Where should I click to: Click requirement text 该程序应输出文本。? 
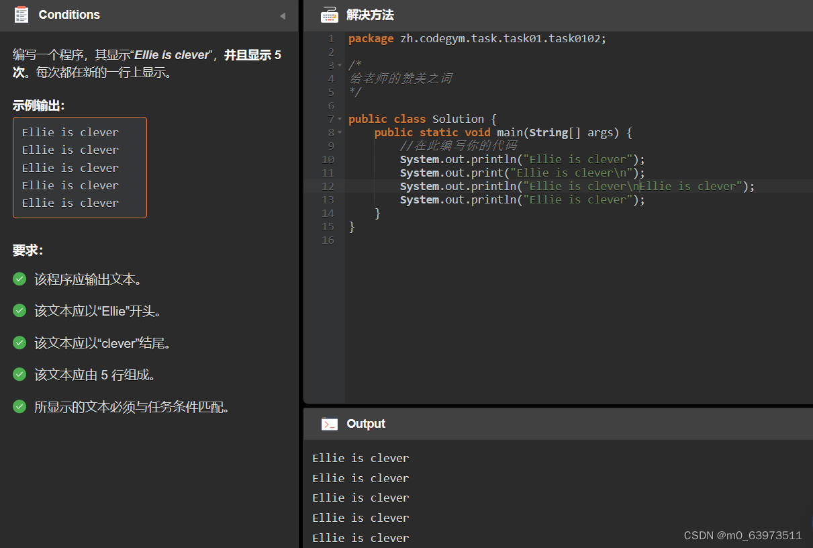(88, 279)
